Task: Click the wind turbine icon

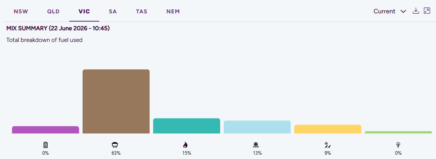Action: [x=398, y=145]
